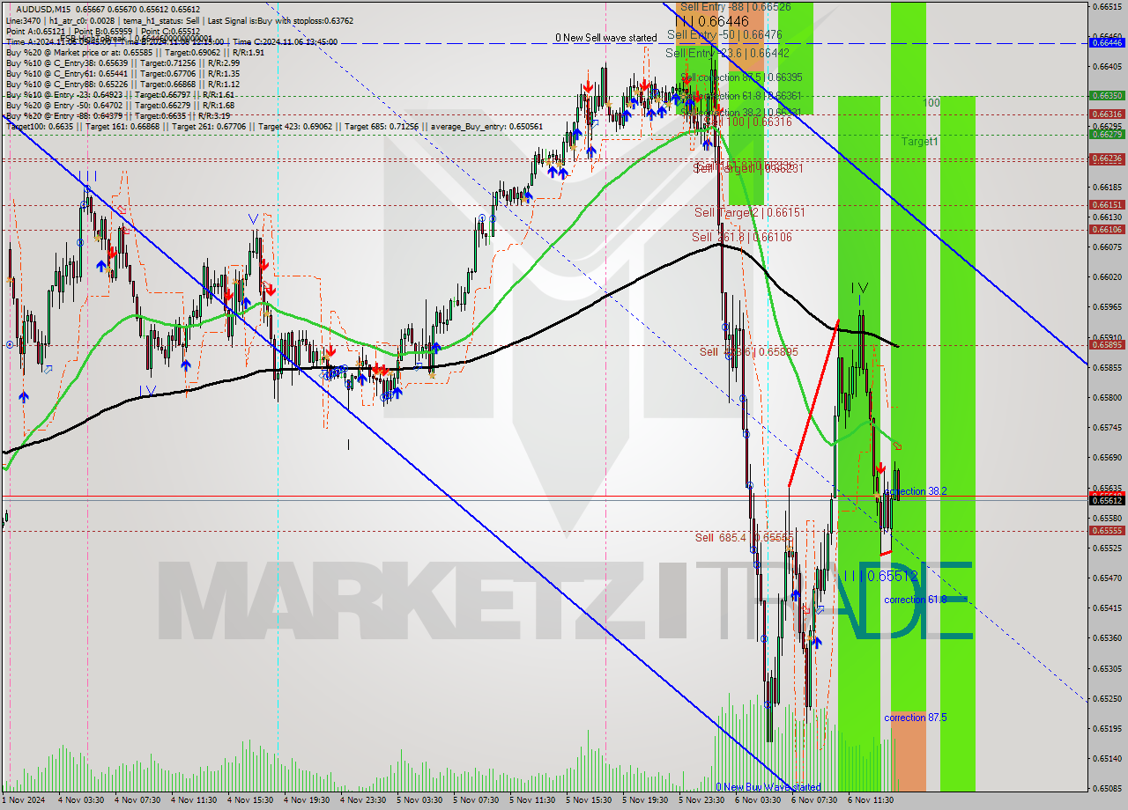Click the blue 0.66446 price tag

(x=1106, y=42)
